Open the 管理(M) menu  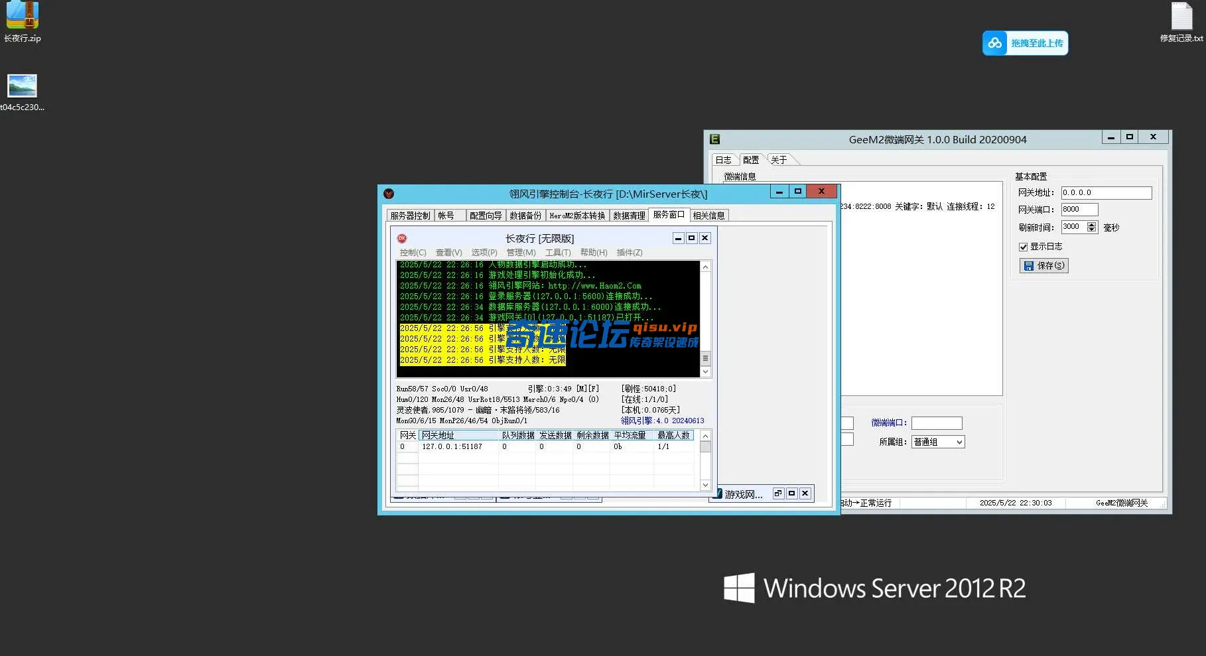tap(521, 253)
